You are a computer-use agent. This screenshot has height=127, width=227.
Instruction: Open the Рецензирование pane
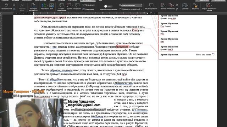click(x=151, y=6)
